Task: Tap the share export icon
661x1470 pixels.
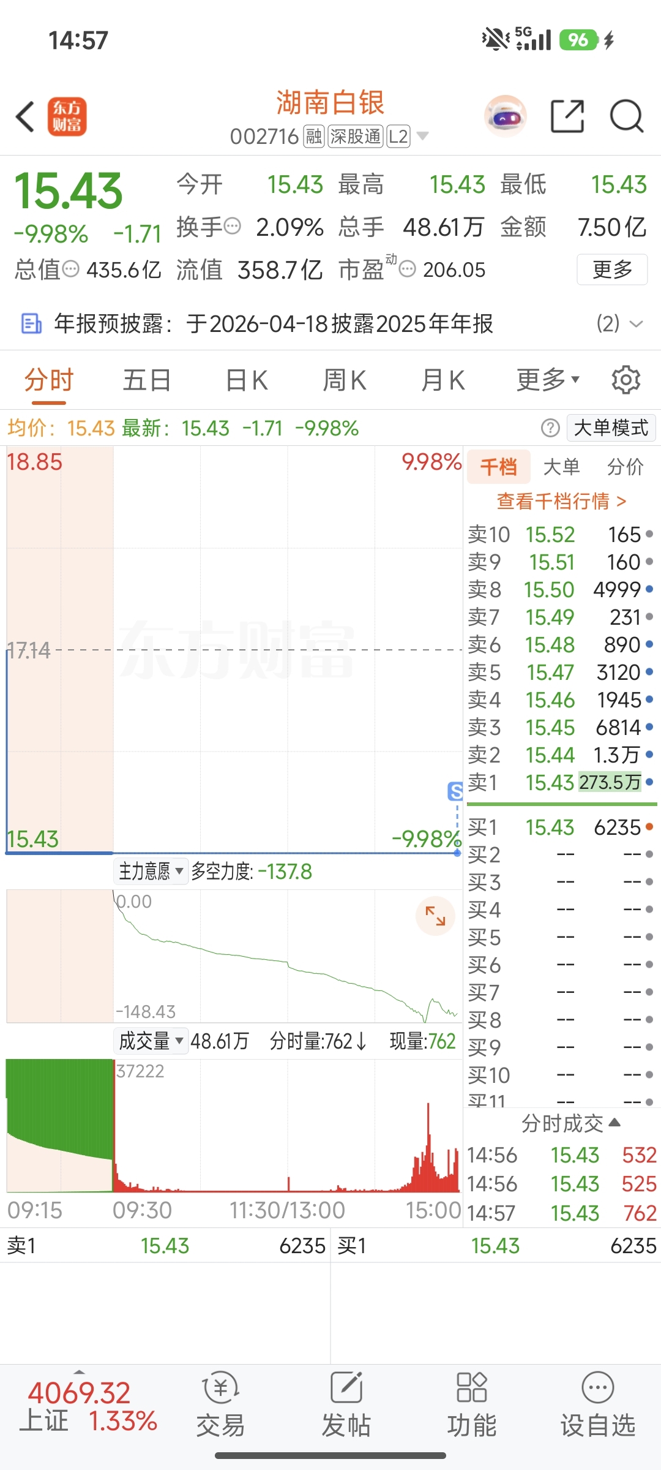Action: pos(567,116)
